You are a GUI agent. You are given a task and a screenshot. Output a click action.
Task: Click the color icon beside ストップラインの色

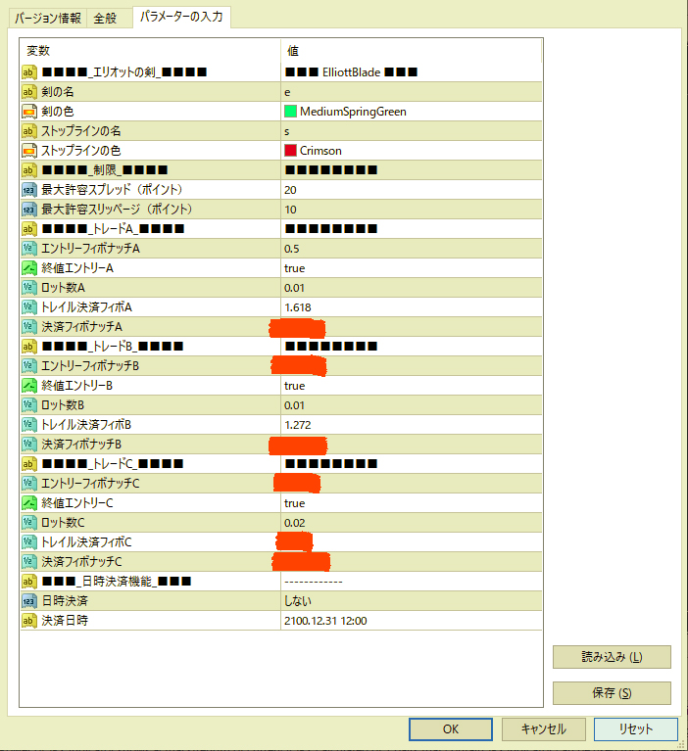[x=28, y=151]
